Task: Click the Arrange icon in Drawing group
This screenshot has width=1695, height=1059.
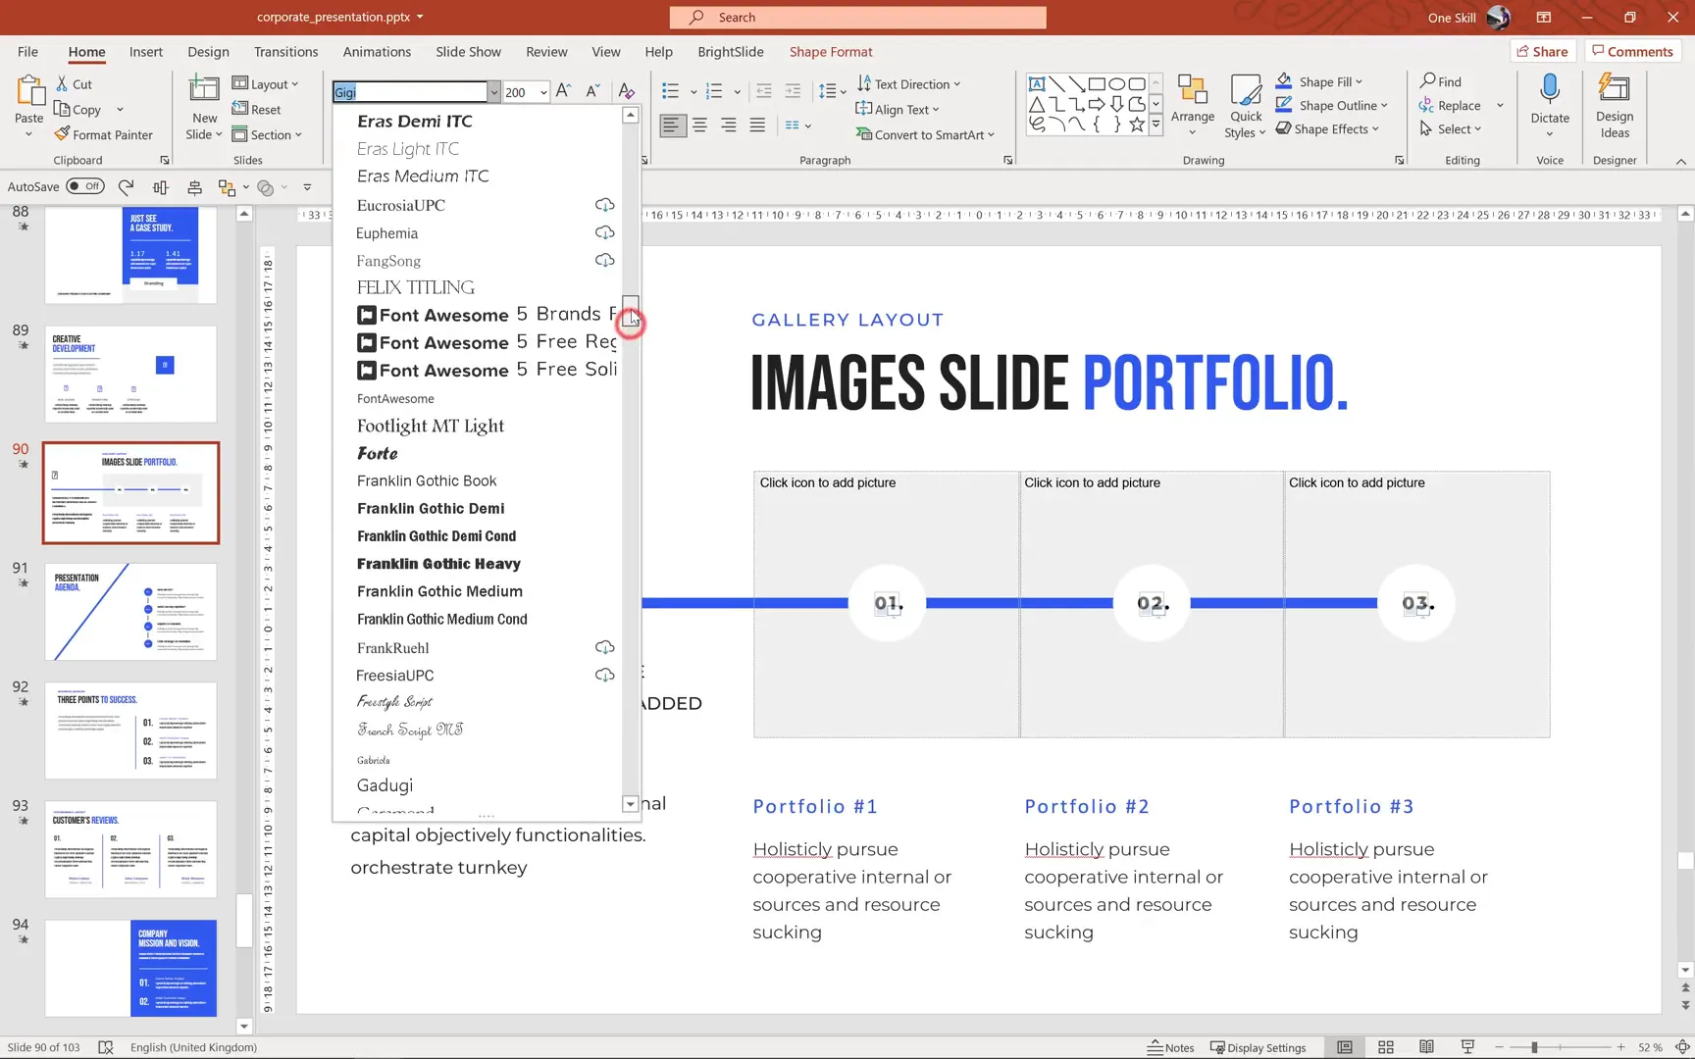Action: (x=1192, y=103)
